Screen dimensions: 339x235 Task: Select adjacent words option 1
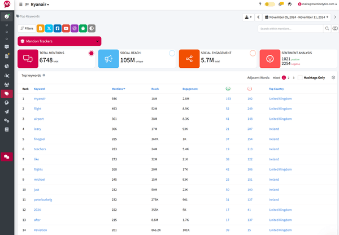284,77
